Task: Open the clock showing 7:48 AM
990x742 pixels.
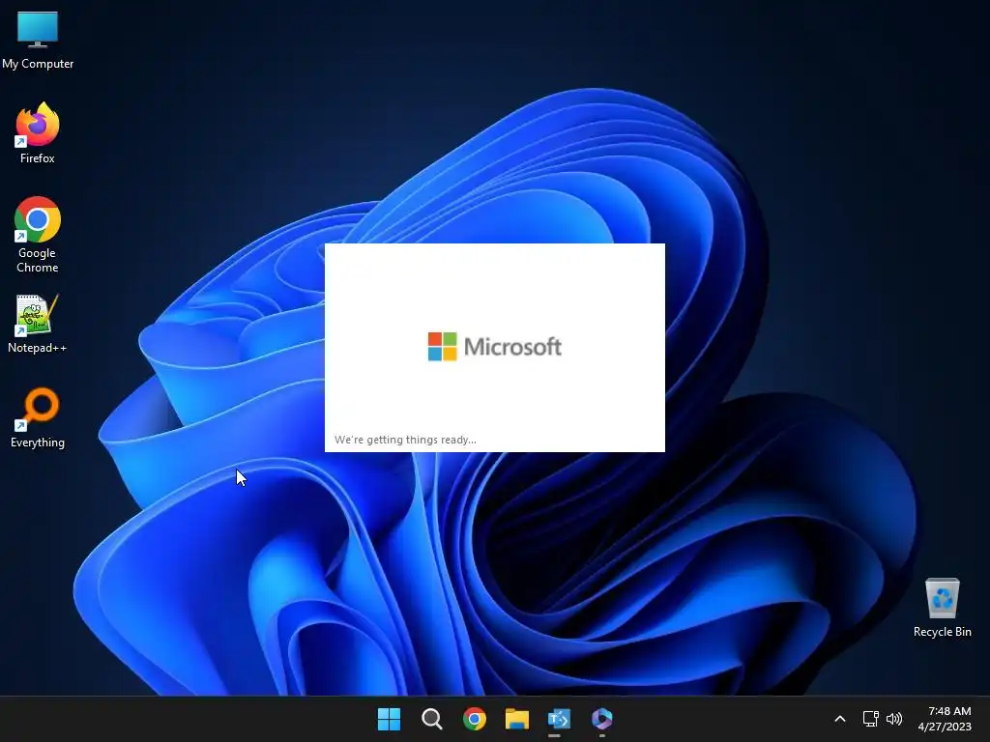Action: tap(945, 719)
